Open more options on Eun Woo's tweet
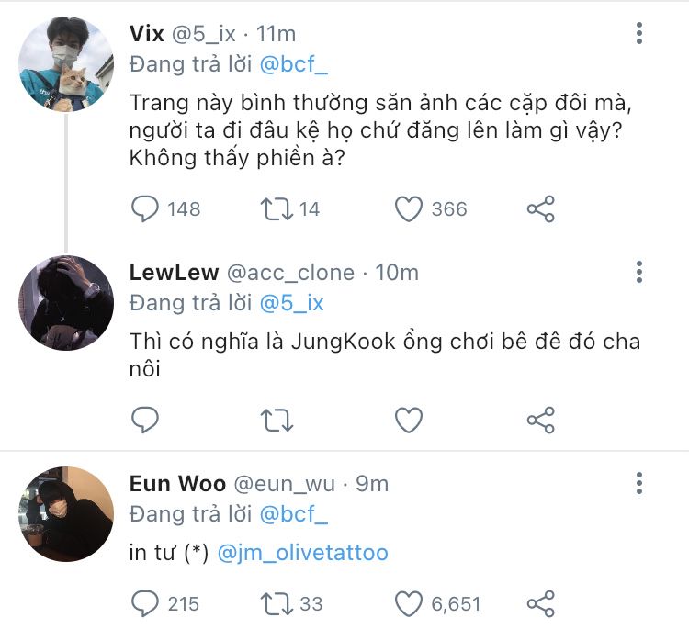Image resolution: width=689 pixels, height=629 pixels. pos(639,483)
